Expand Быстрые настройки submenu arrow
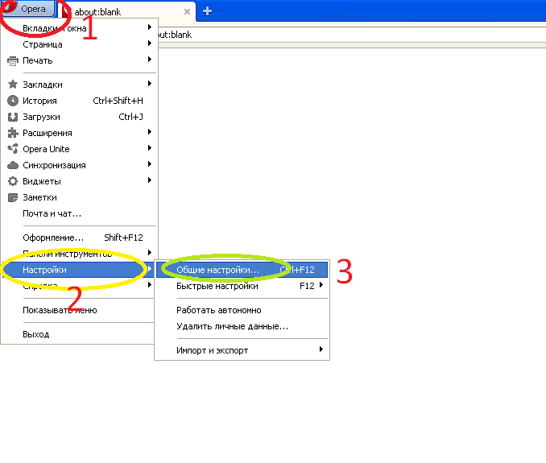The image size is (546, 463). (321, 286)
